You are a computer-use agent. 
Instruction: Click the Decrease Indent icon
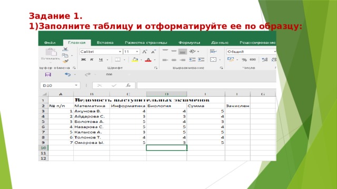coord(192,60)
